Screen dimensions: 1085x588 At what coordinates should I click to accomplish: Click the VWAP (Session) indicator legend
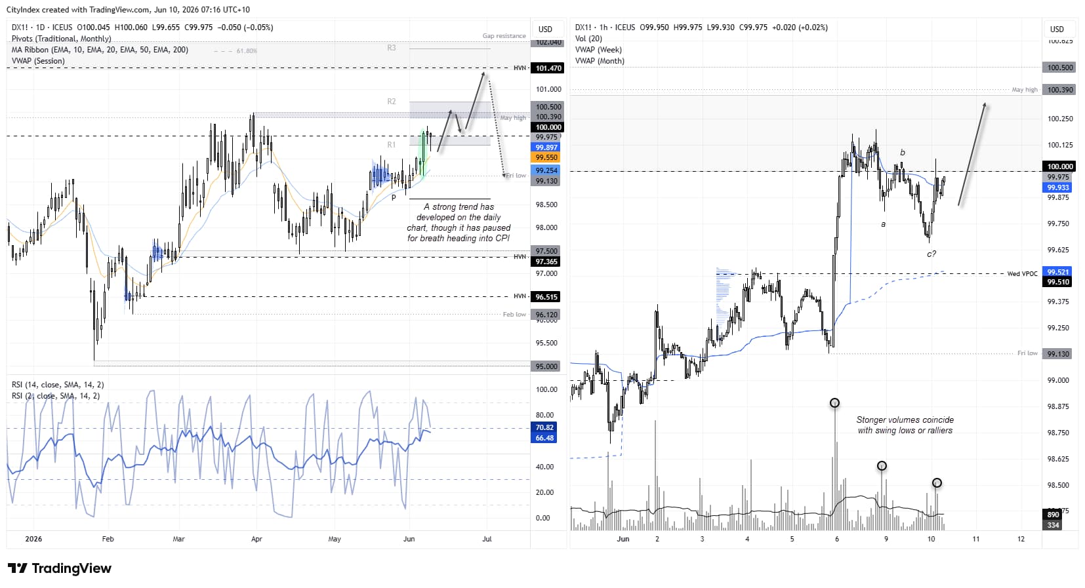tap(38, 61)
